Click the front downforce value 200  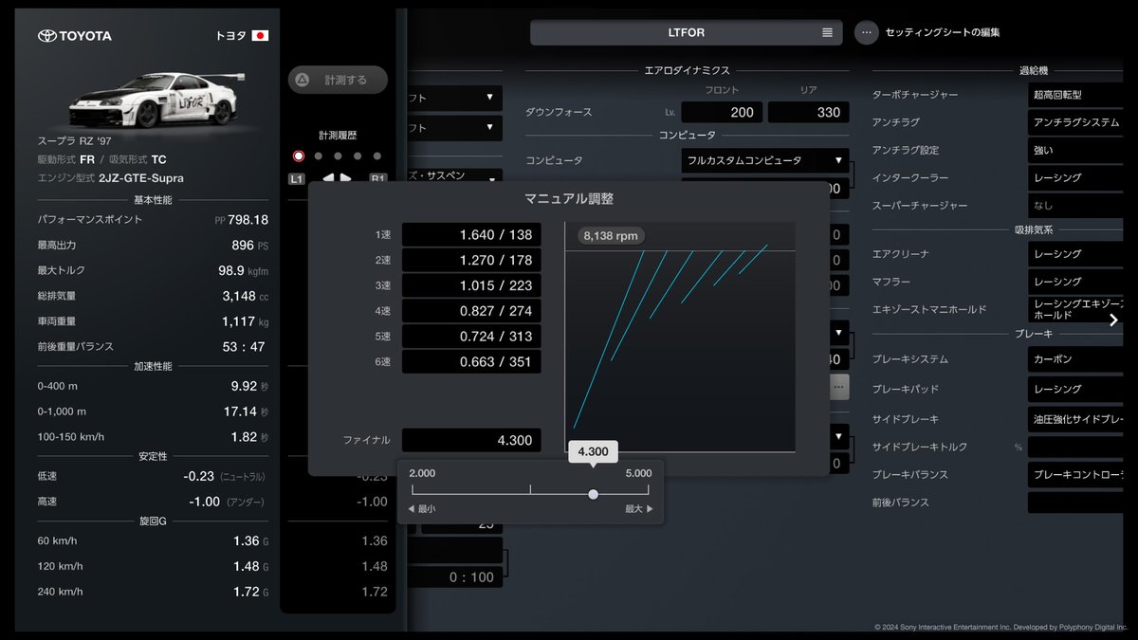tap(723, 112)
